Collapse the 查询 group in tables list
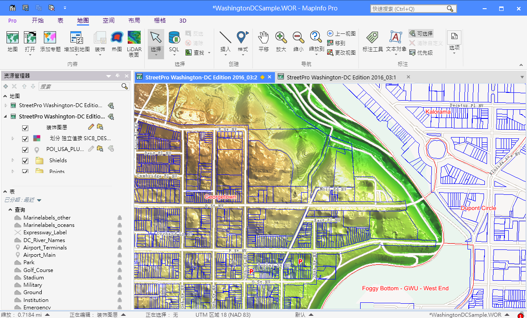Viewport: 527px width, 318px height. (x=10, y=210)
